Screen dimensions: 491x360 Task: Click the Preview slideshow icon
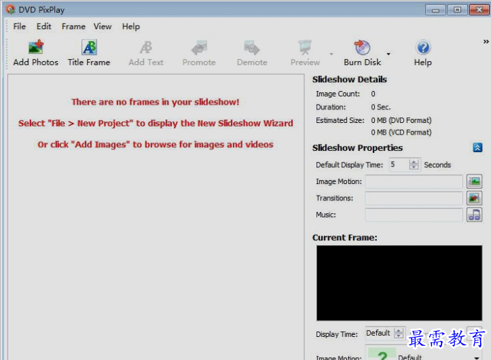(x=305, y=48)
